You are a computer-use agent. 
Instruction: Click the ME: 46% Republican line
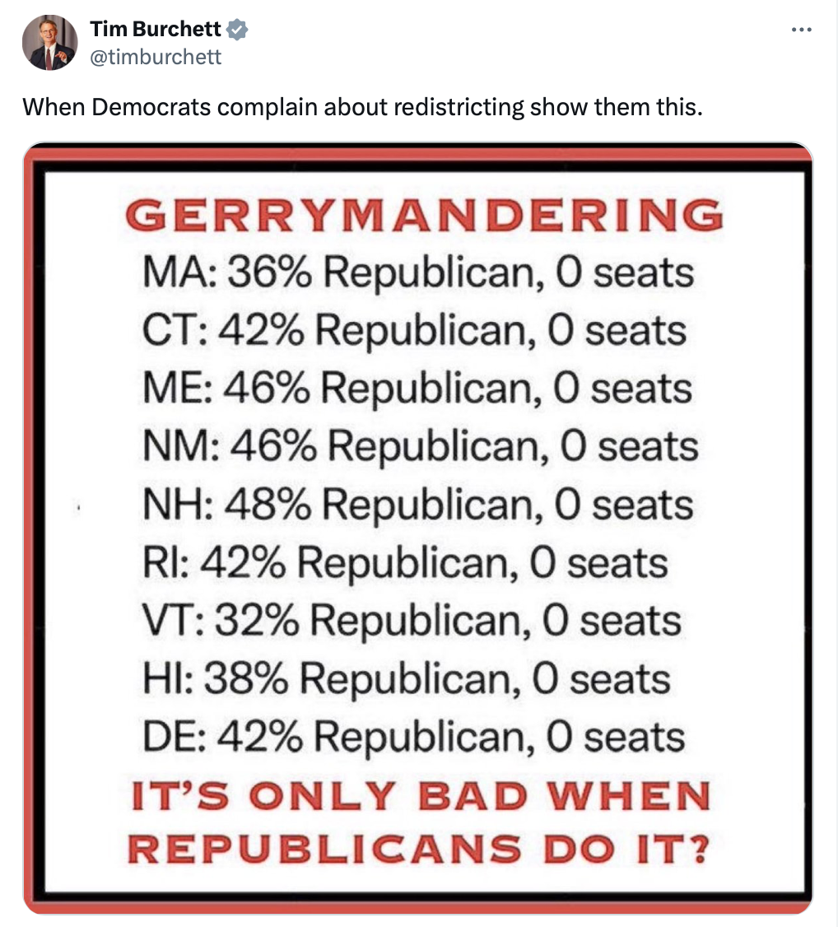click(x=419, y=388)
